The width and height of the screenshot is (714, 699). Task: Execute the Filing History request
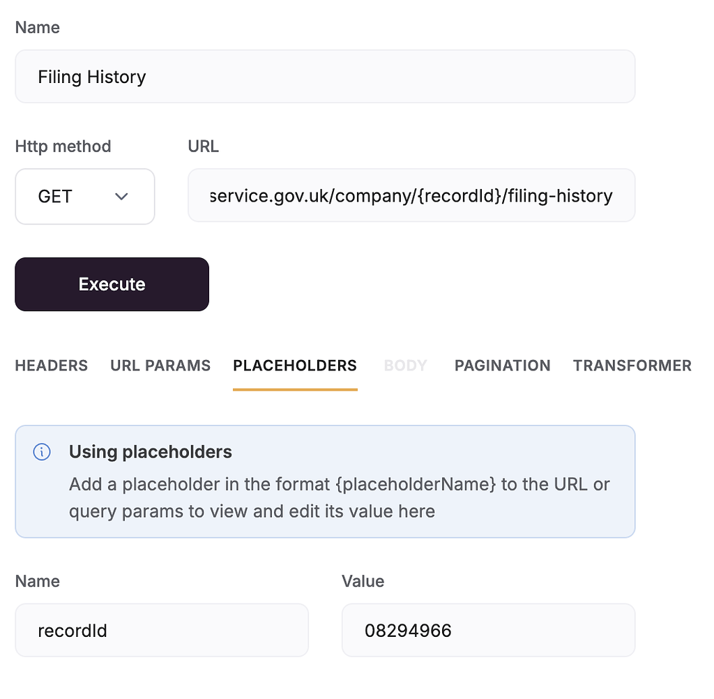point(112,284)
